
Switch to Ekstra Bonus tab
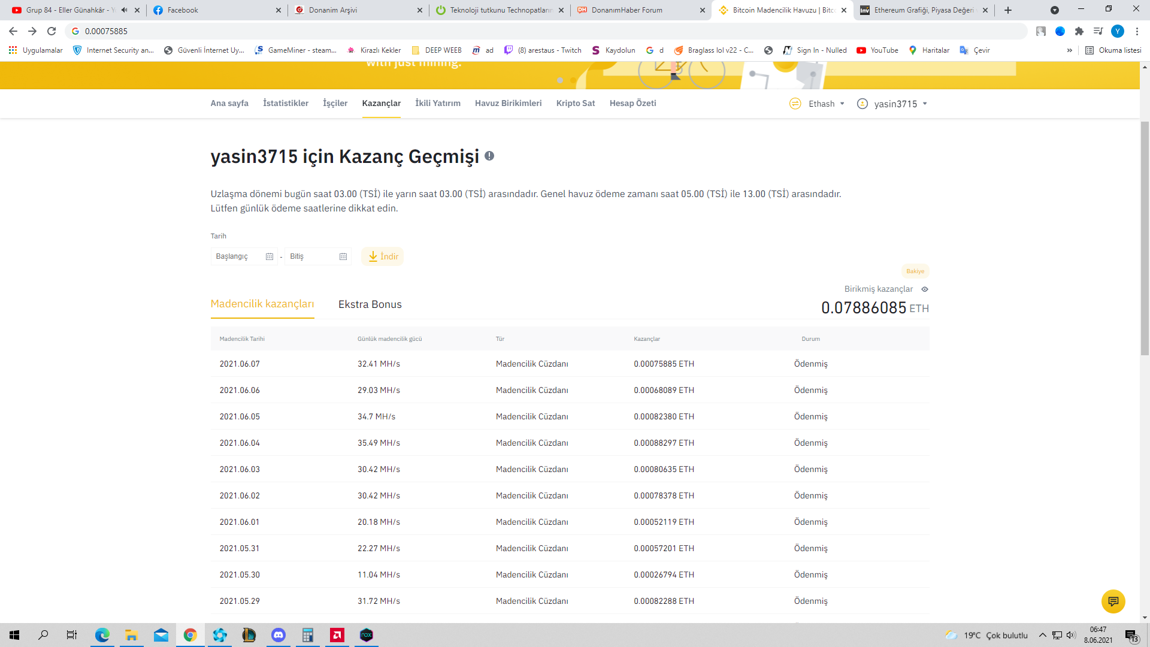(x=370, y=304)
